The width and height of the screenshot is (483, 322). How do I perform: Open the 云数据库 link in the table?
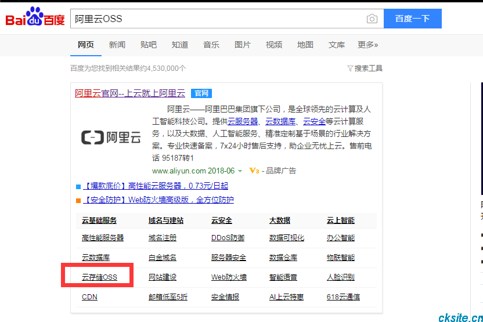[x=96, y=258]
